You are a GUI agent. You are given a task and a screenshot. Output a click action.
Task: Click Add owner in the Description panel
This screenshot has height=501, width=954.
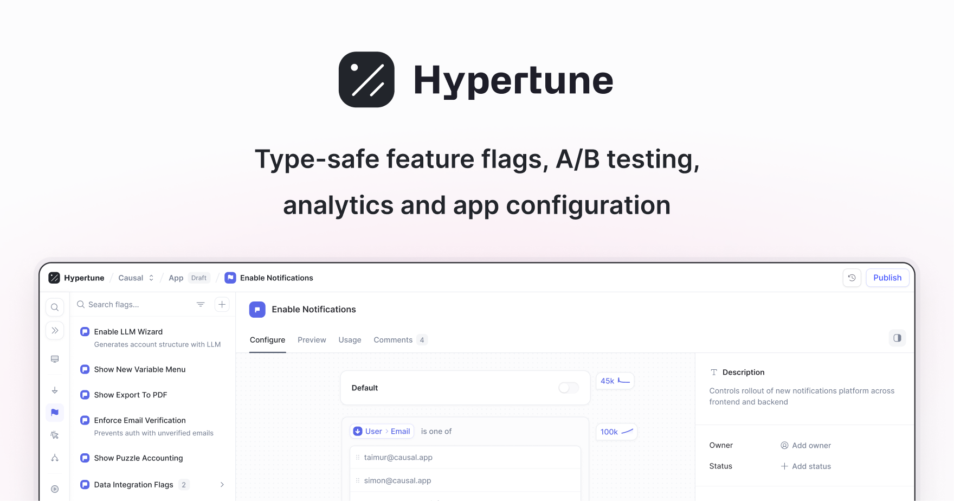806,445
